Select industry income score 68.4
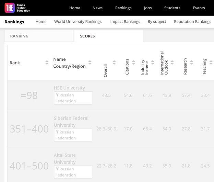The height and width of the screenshot is (182, 214). [147, 129]
